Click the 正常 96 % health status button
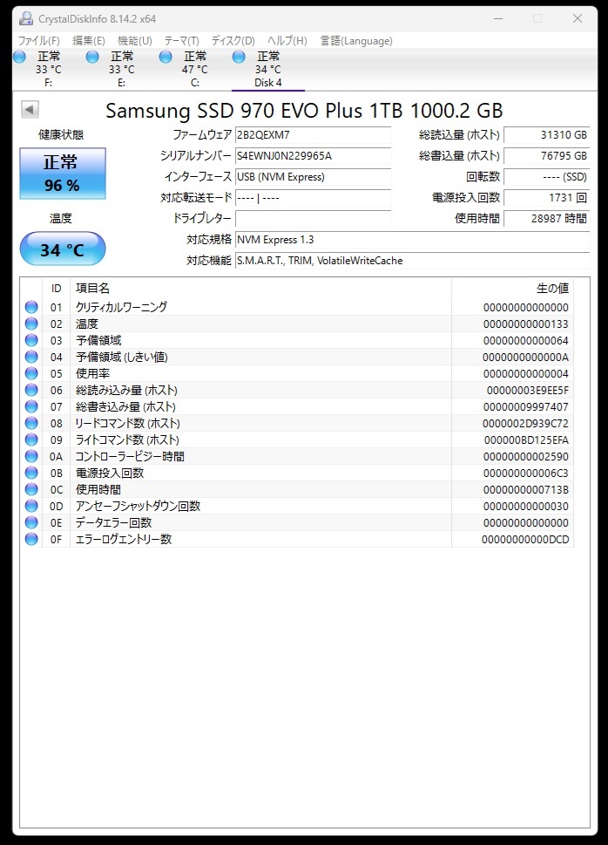The width and height of the screenshot is (608, 845). tap(63, 174)
